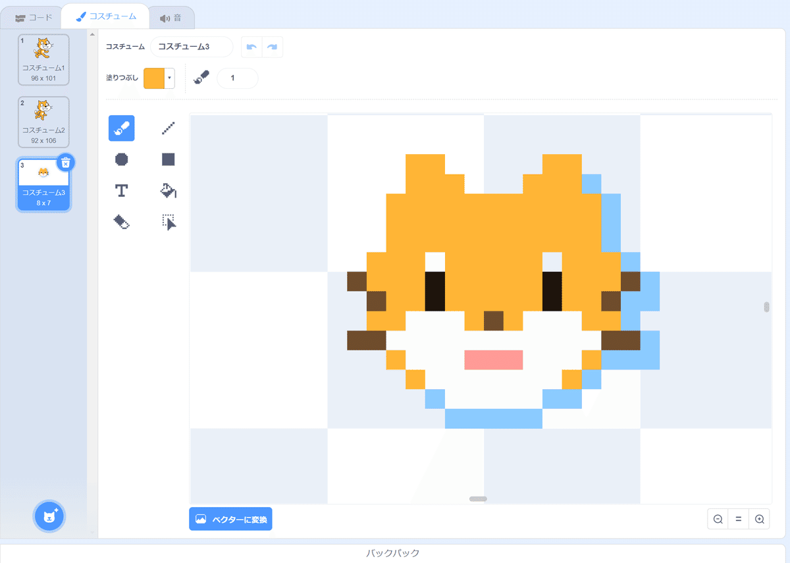The image size is (790, 563).
Task: Select the Circle tool
Action: click(x=122, y=159)
